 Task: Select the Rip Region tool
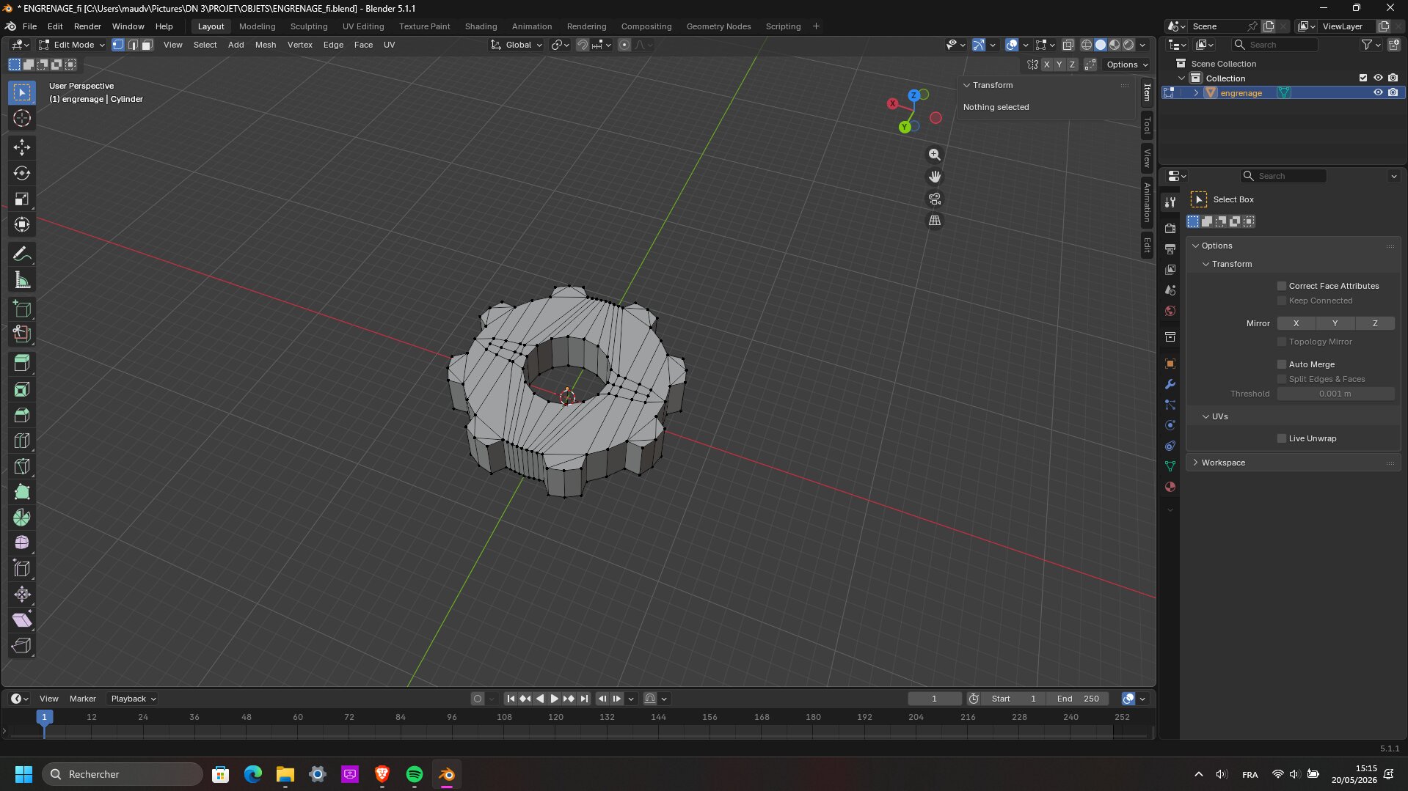click(x=22, y=646)
